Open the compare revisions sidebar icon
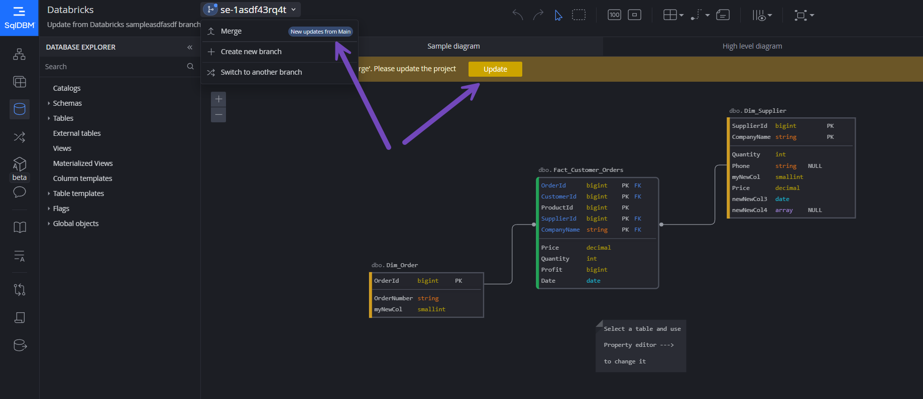923x399 pixels. pyautogui.click(x=20, y=289)
